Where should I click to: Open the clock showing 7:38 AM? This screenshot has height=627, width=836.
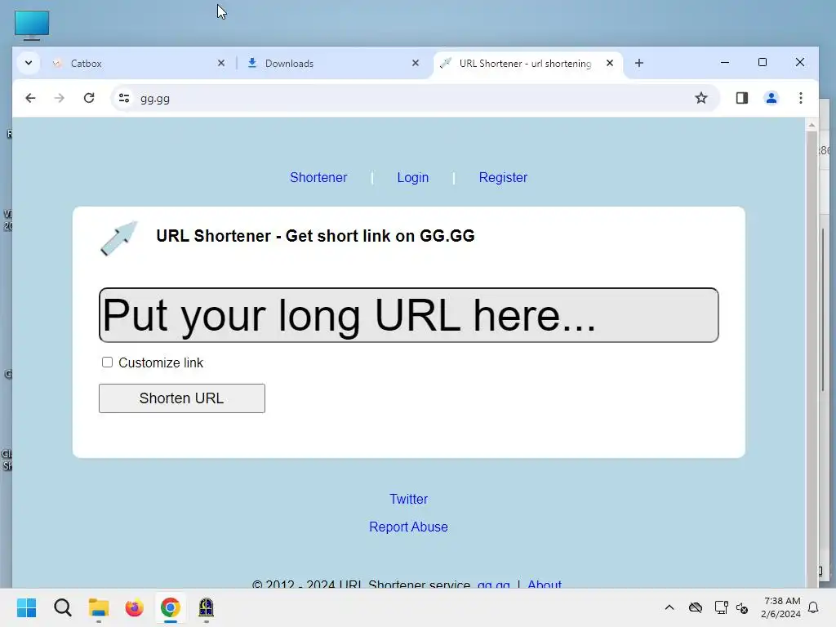pos(781,607)
